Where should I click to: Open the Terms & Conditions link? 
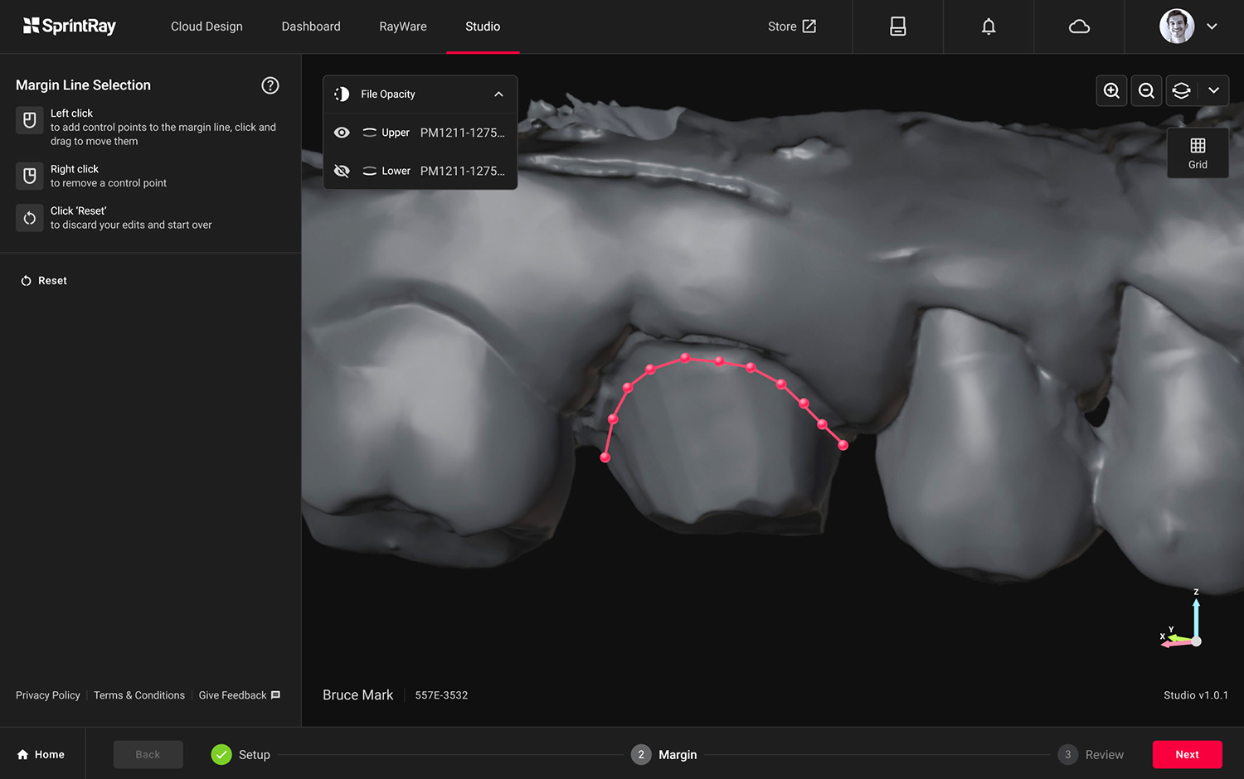click(139, 695)
